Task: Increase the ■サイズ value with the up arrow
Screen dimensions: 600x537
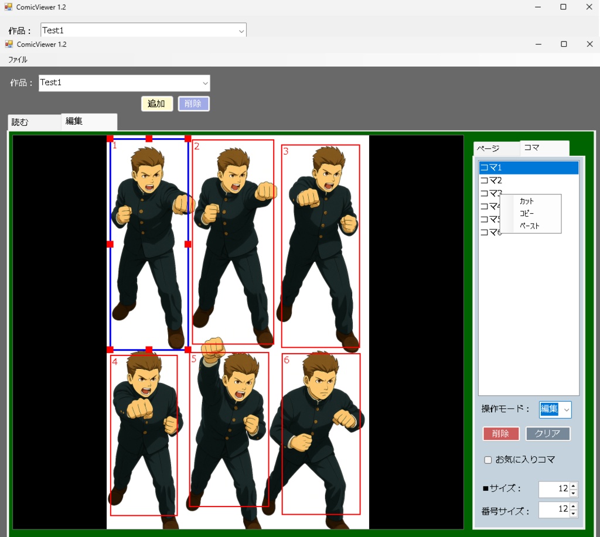Action: (573, 486)
